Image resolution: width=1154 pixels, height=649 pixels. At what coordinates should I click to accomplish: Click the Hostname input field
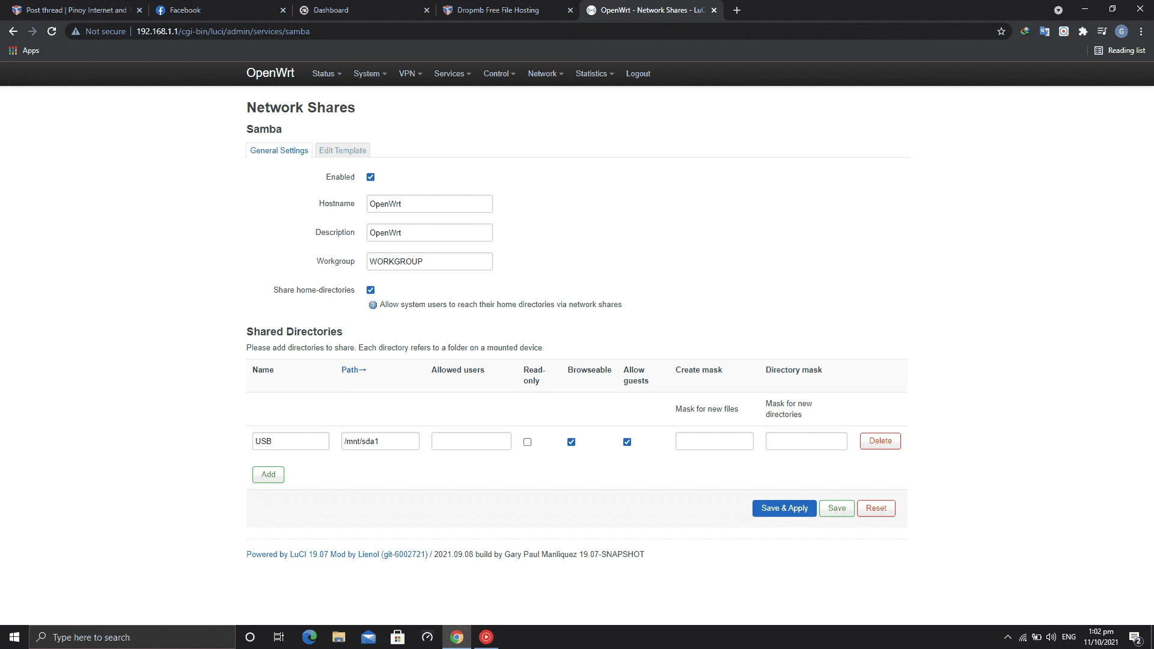[x=430, y=204]
